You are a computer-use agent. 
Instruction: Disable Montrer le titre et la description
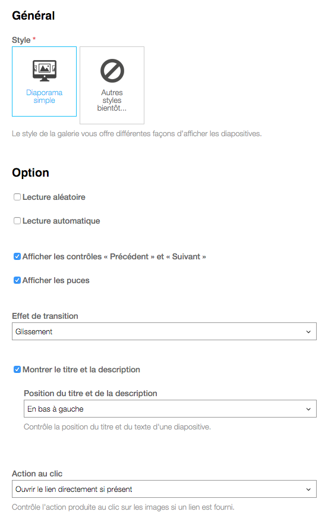pos(17,369)
